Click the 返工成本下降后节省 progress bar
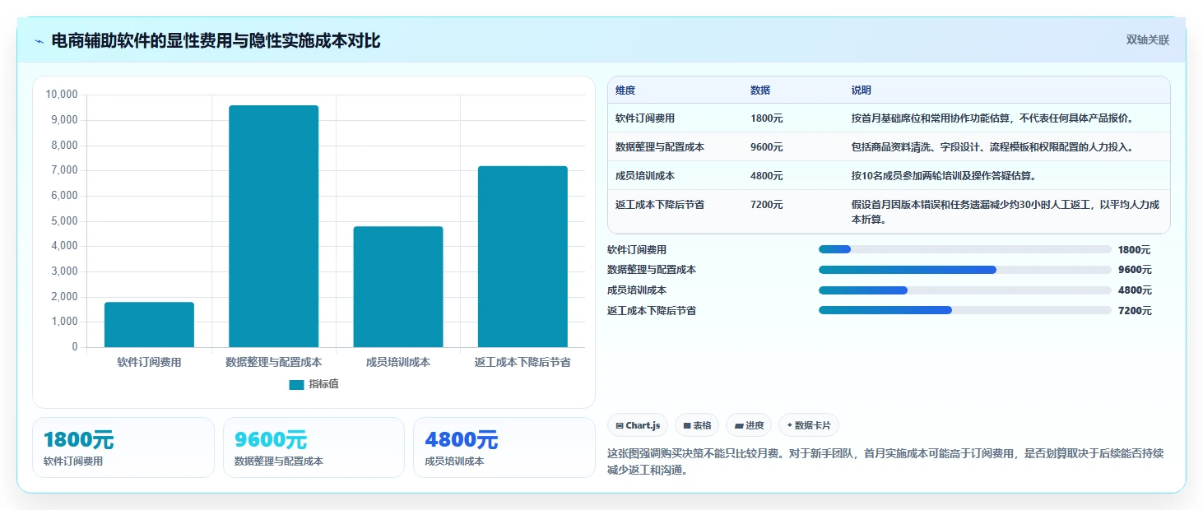 pyautogui.click(x=965, y=310)
